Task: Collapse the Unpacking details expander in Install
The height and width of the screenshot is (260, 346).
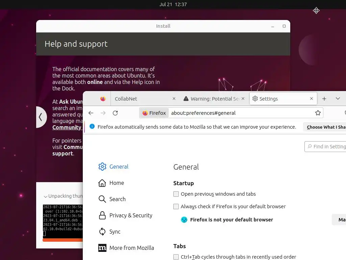Action: [x=46, y=196]
